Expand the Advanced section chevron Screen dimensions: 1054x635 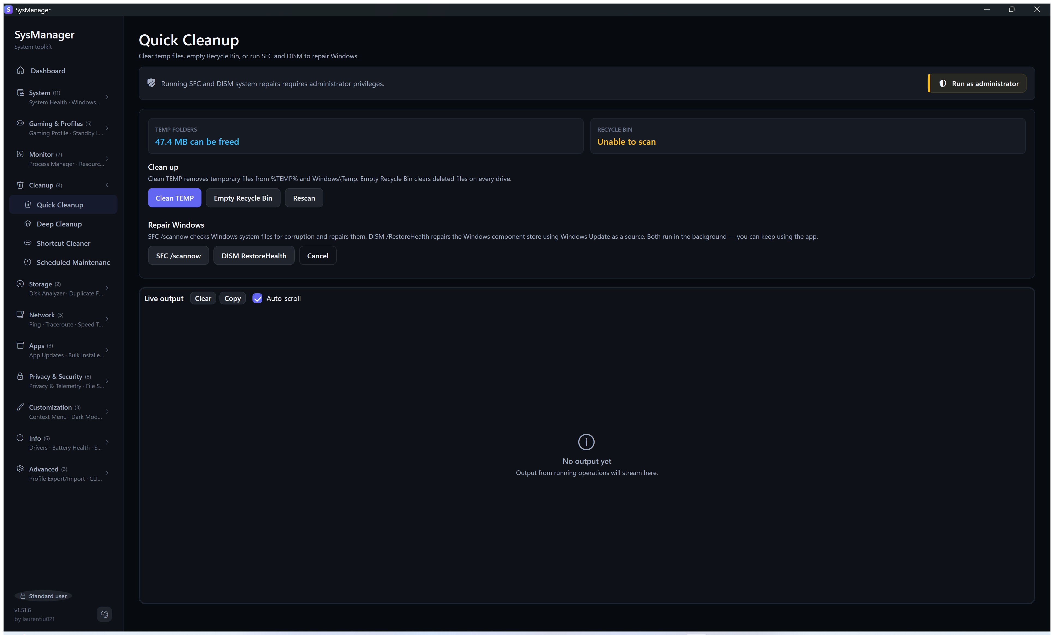(x=107, y=473)
